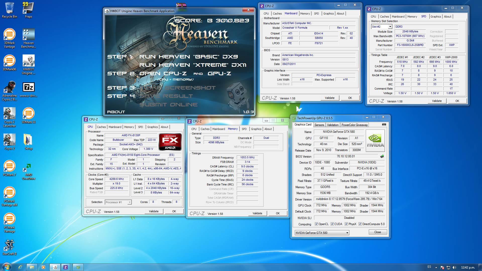The image size is (482, 271).
Task: Select the 3DMark 11 desktop icon
Action: [28, 115]
